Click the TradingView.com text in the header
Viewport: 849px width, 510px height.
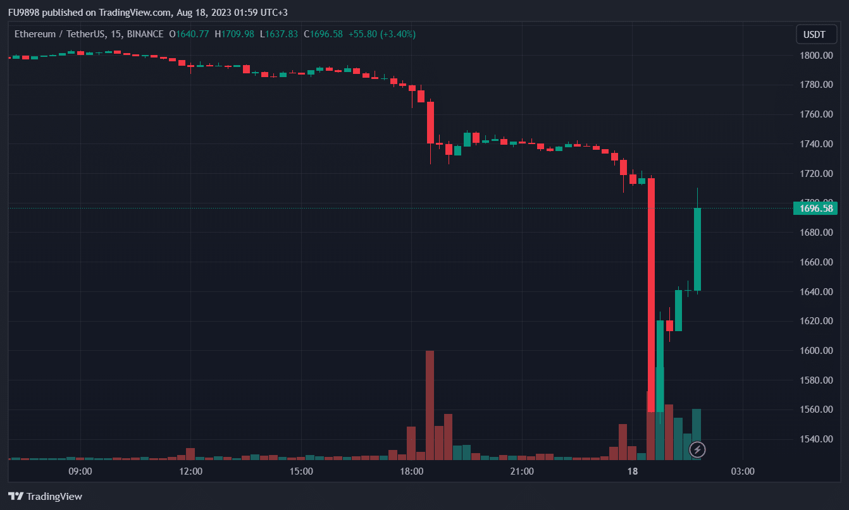(135, 13)
